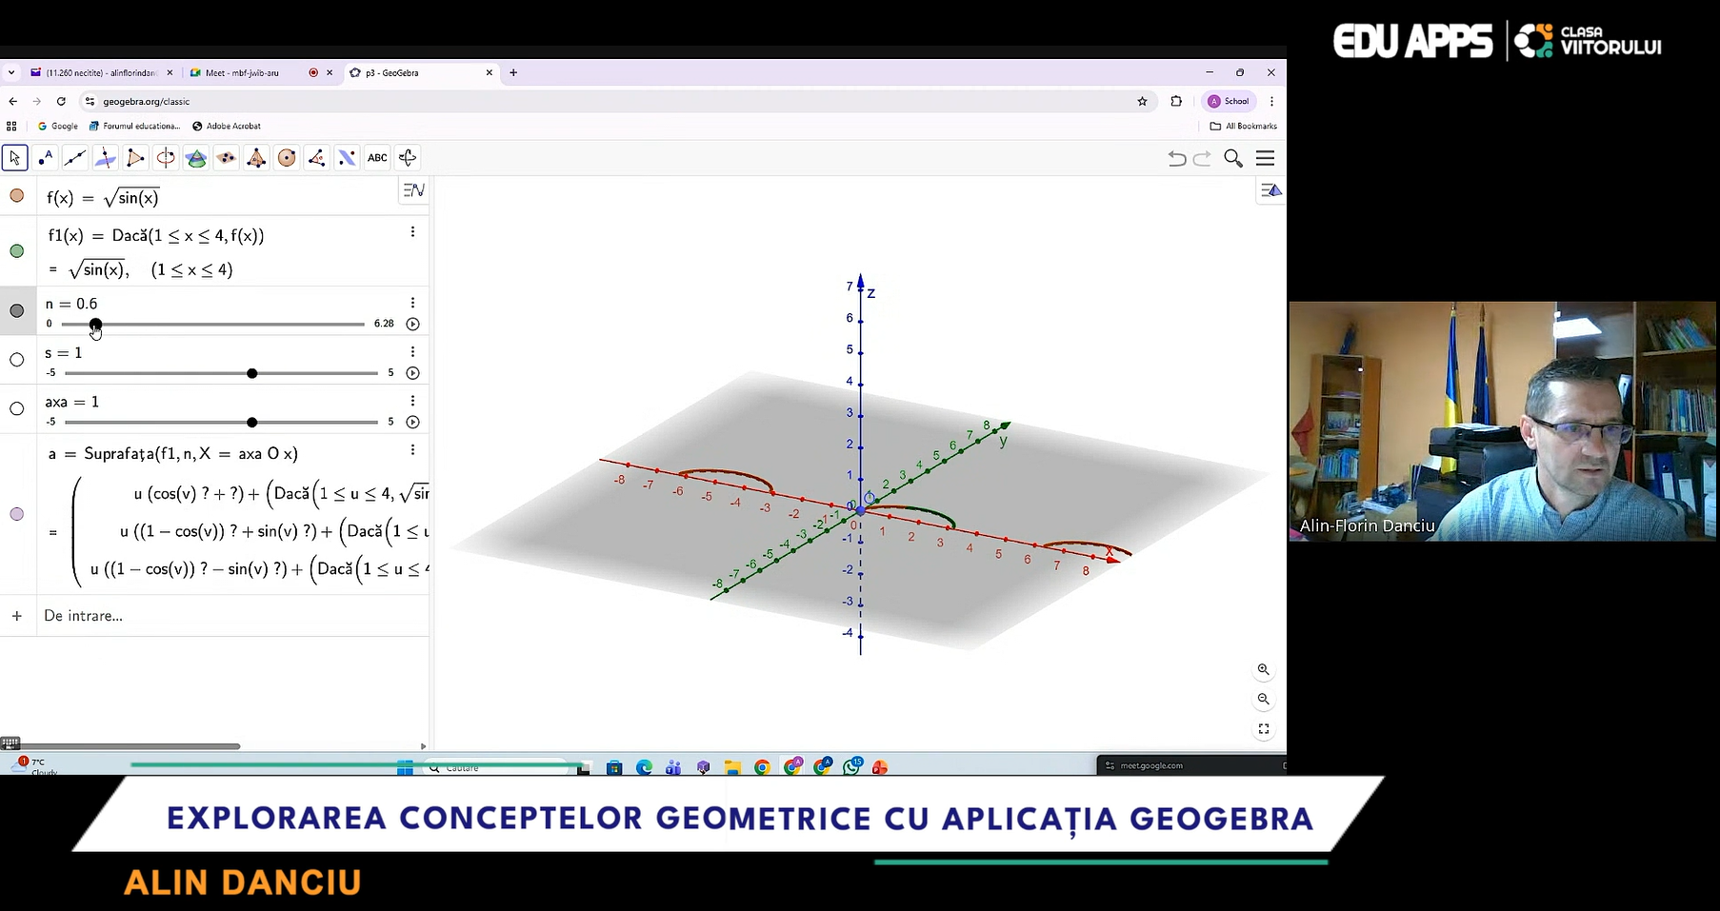Toggle visibility of slider s

(x=17, y=360)
